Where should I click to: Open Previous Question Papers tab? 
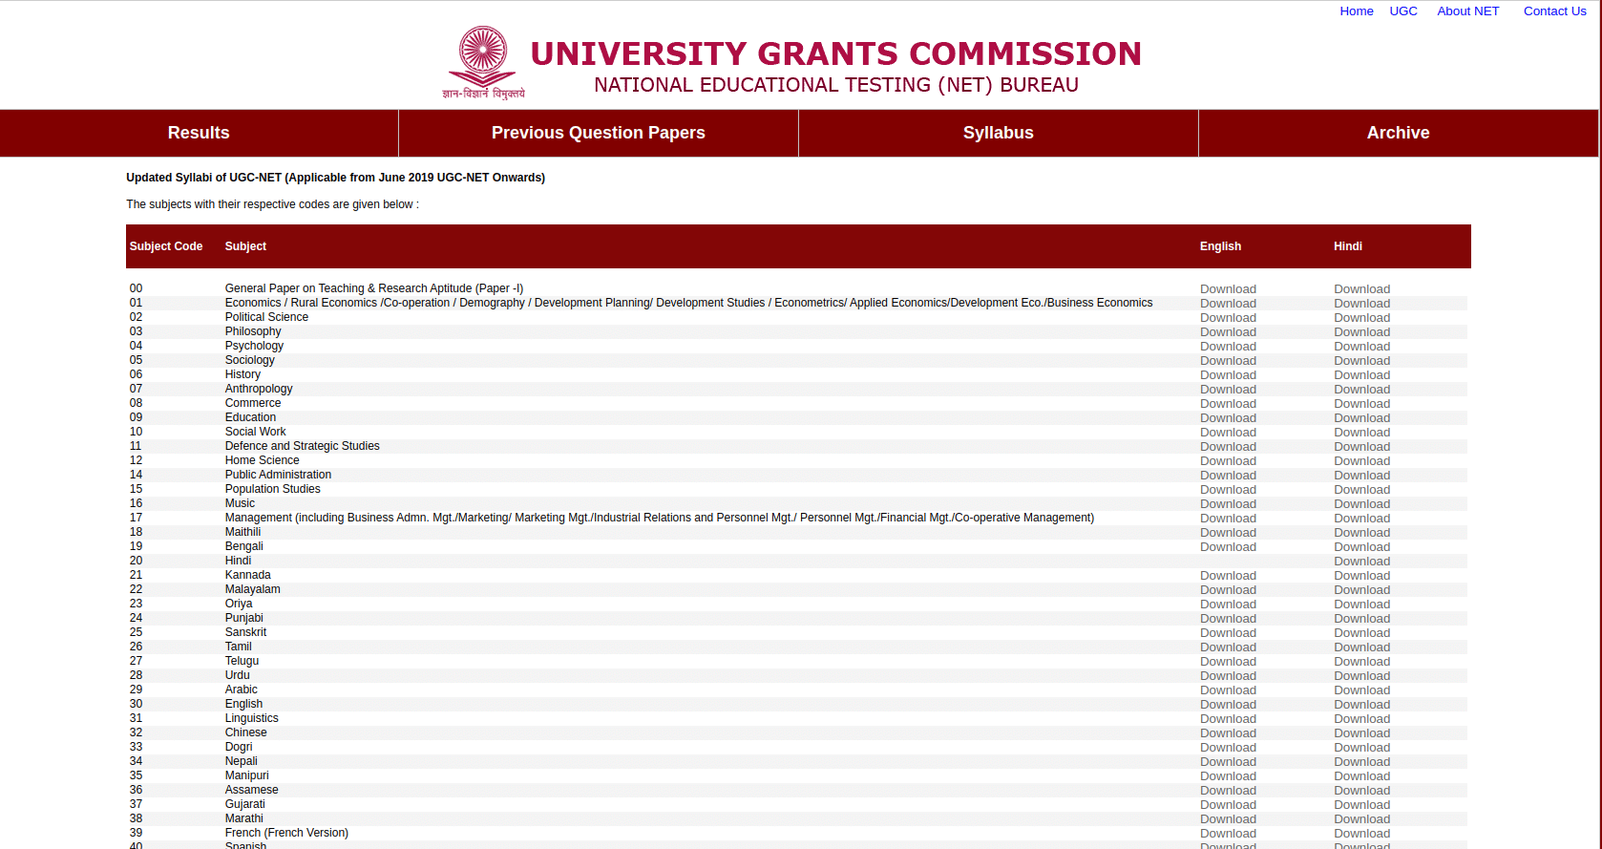(x=598, y=133)
